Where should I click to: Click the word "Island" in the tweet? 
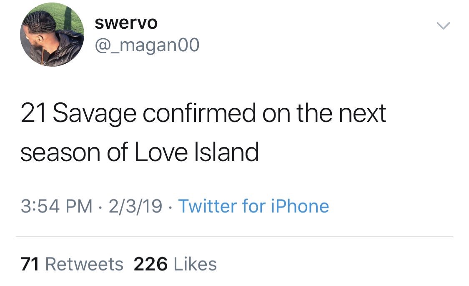[226, 152]
